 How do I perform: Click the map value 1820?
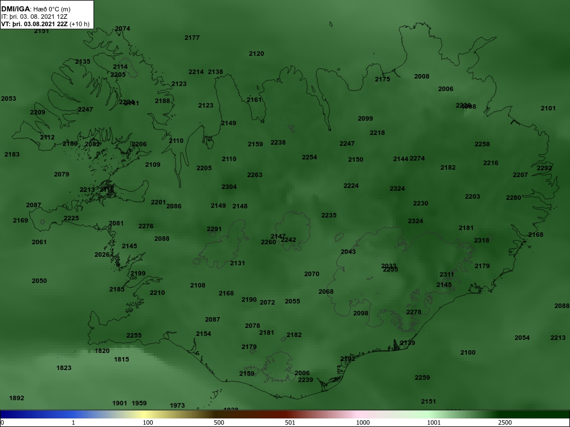[102, 351]
